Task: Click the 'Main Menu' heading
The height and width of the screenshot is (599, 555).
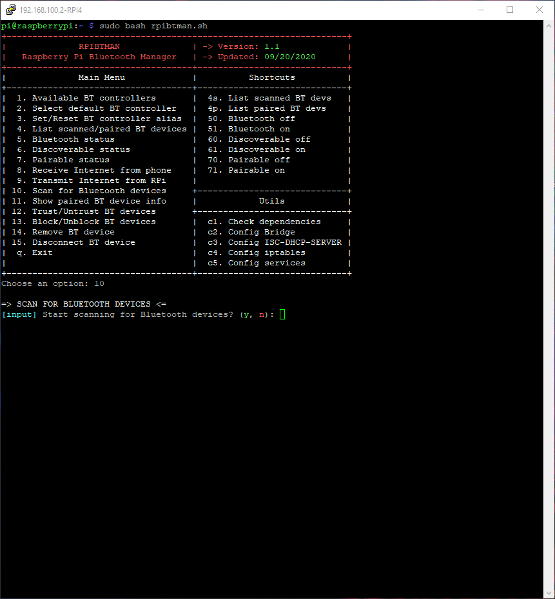Action: point(102,77)
